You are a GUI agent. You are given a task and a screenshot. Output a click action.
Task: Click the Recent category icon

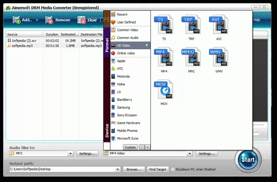click(x=113, y=14)
